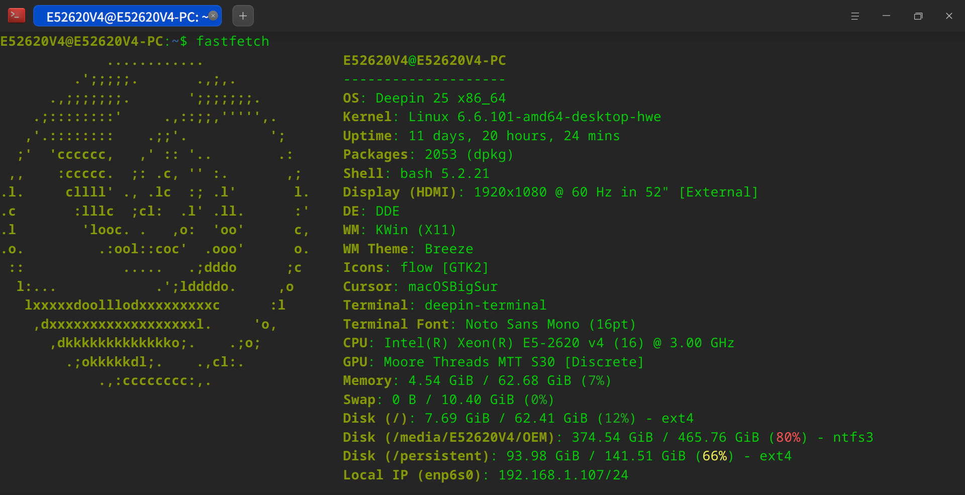Click the CPU Xeon E5-2620 line
This screenshot has width=965, height=495.
538,343
